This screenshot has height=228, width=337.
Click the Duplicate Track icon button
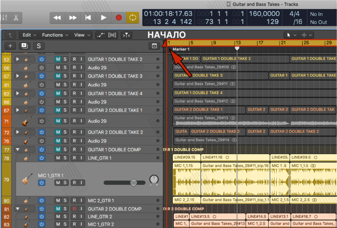click(x=24, y=46)
